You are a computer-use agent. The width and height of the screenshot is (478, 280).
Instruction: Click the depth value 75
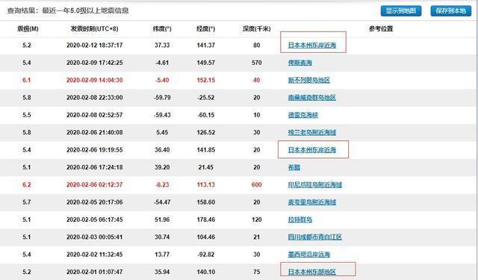tap(257, 272)
